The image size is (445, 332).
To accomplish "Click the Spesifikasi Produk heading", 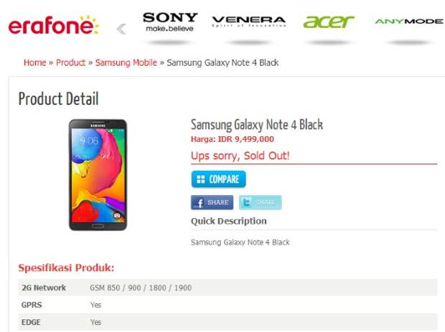I will pos(66,267).
